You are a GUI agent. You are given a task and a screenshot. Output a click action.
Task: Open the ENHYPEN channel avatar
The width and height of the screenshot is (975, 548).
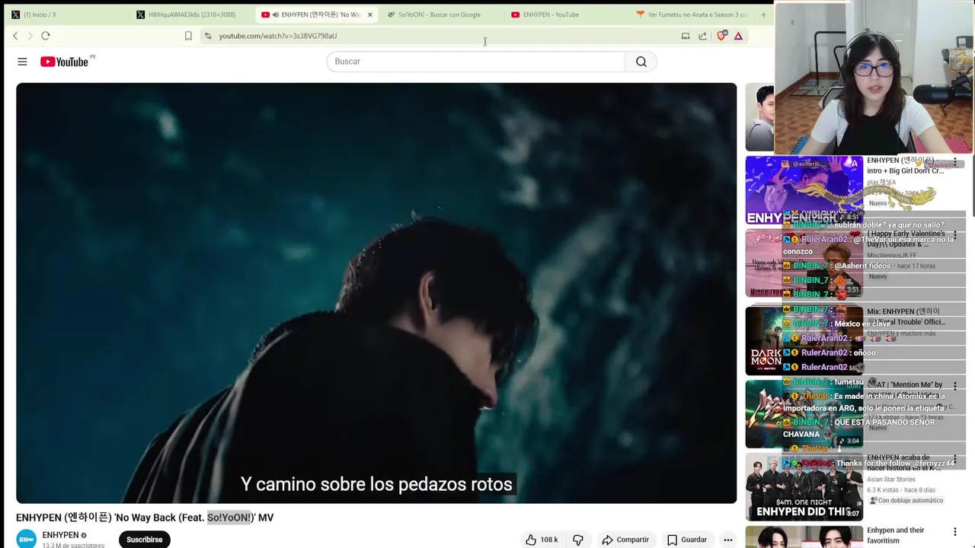pyautogui.click(x=27, y=539)
